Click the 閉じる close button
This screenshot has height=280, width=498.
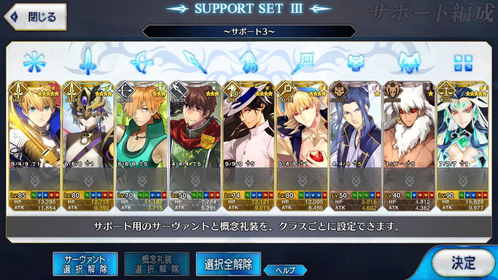pyautogui.click(x=35, y=17)
